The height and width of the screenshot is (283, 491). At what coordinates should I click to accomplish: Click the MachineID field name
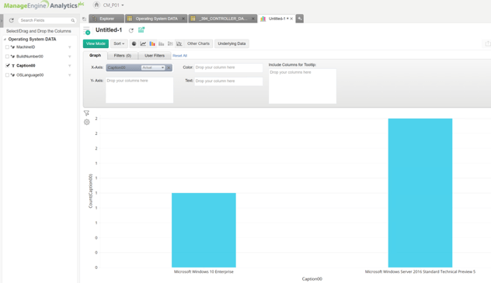26,47
